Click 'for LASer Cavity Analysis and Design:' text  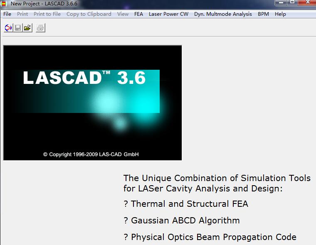pyautogui.click(x=203, y=189)
